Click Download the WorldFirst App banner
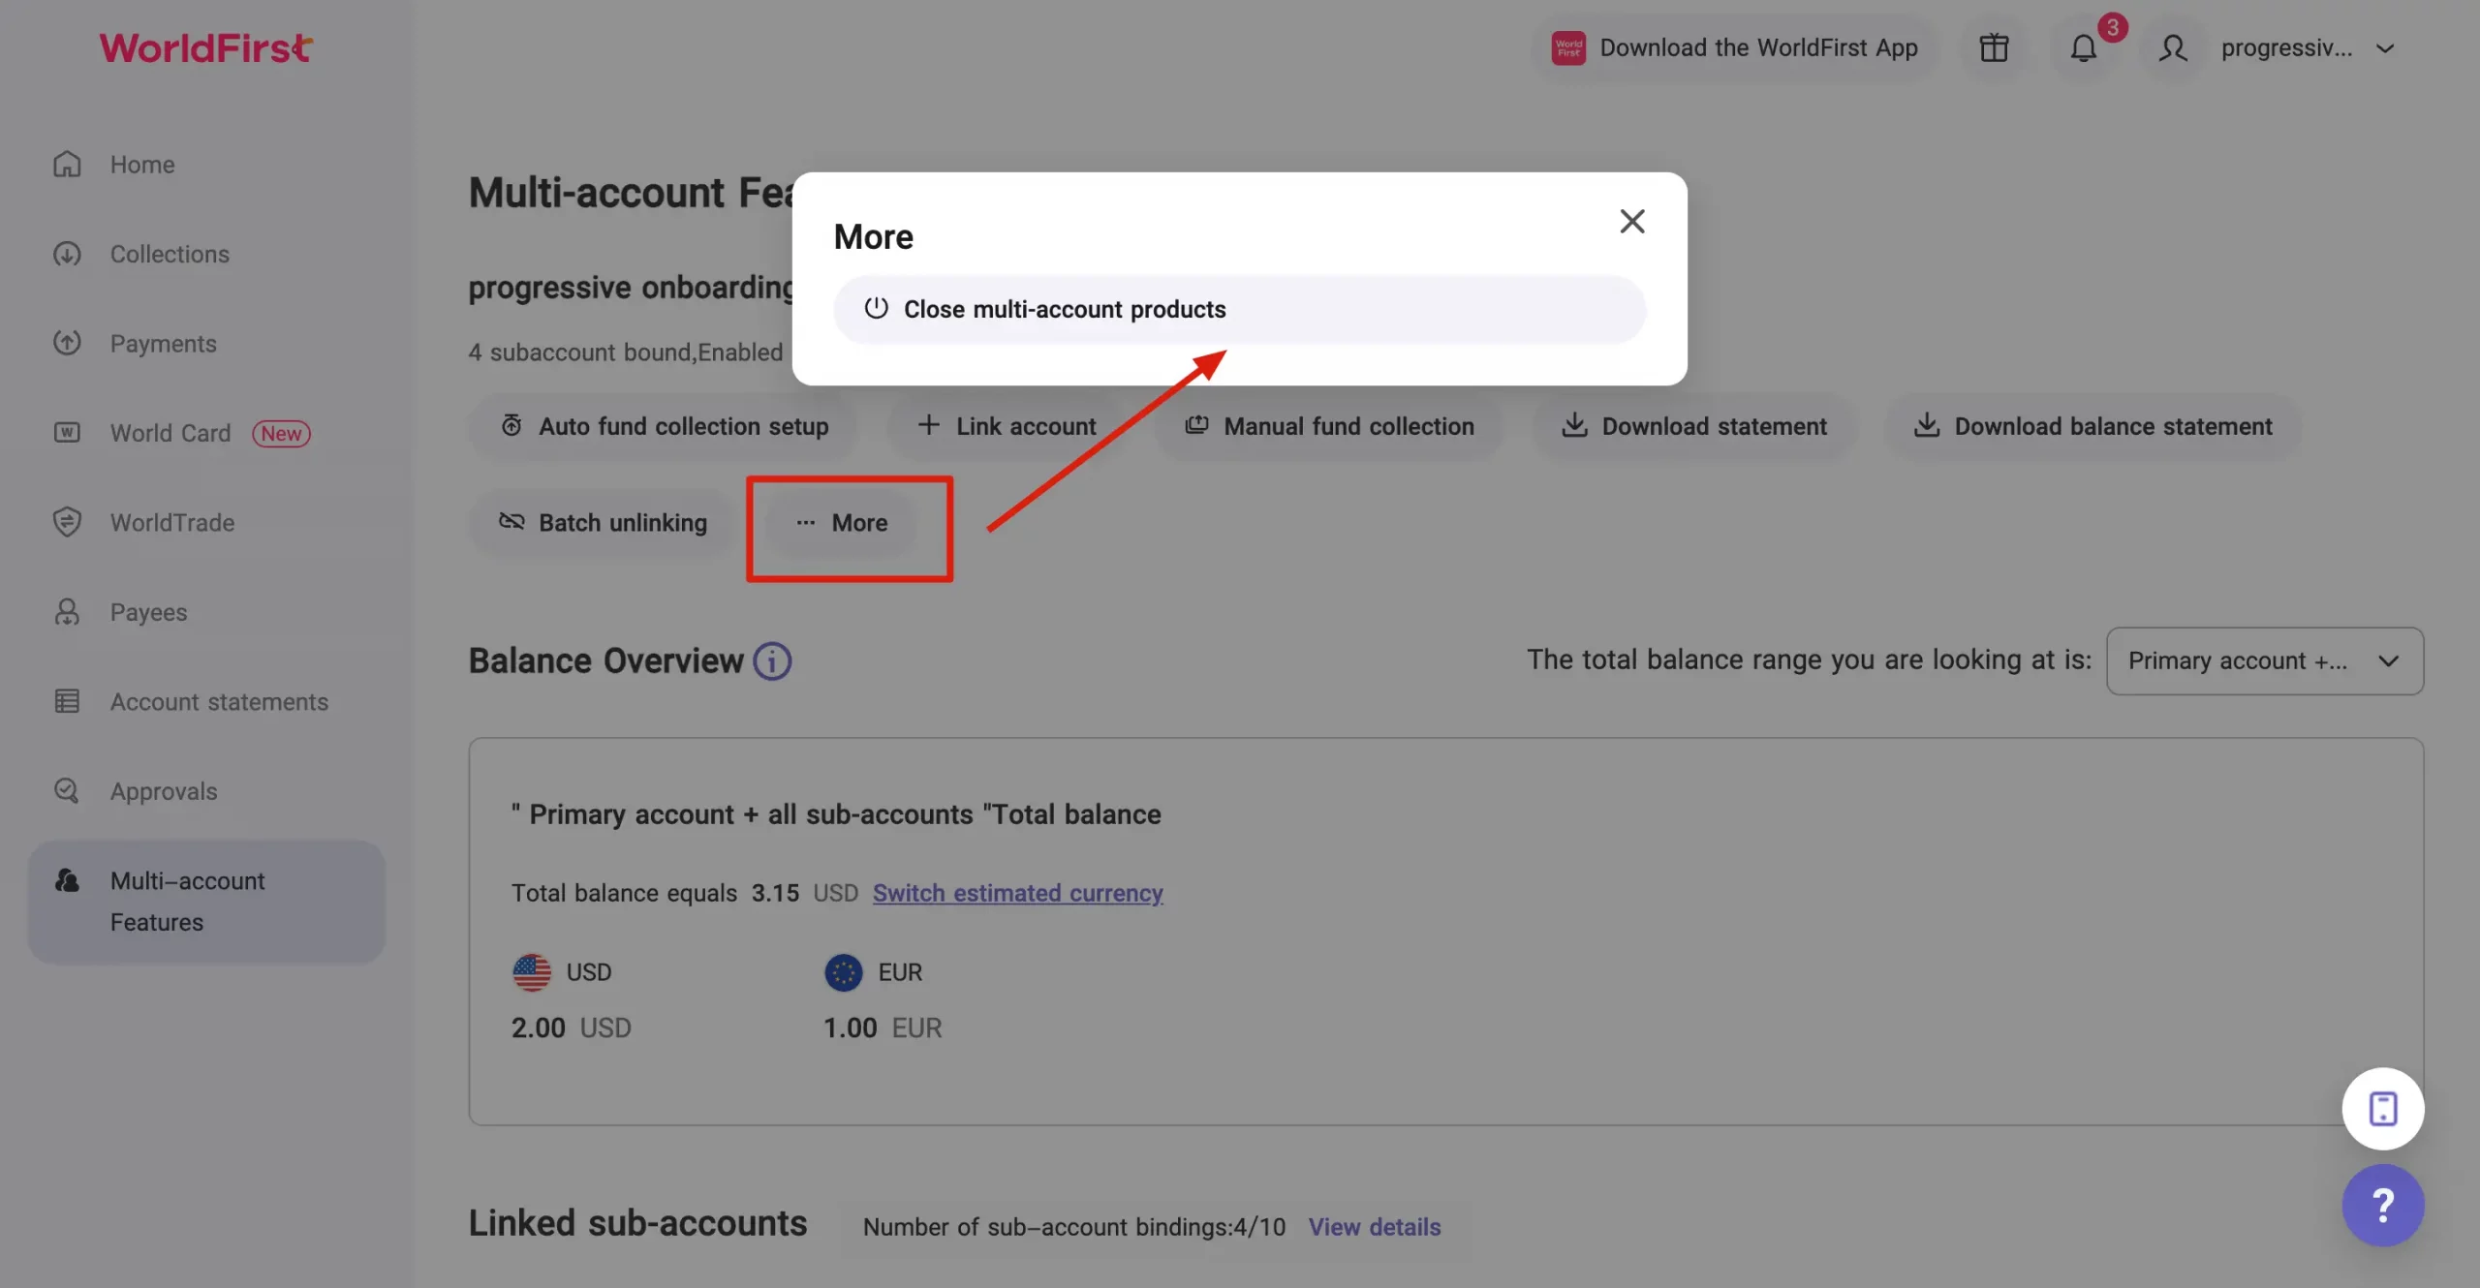 [1734, 48]
